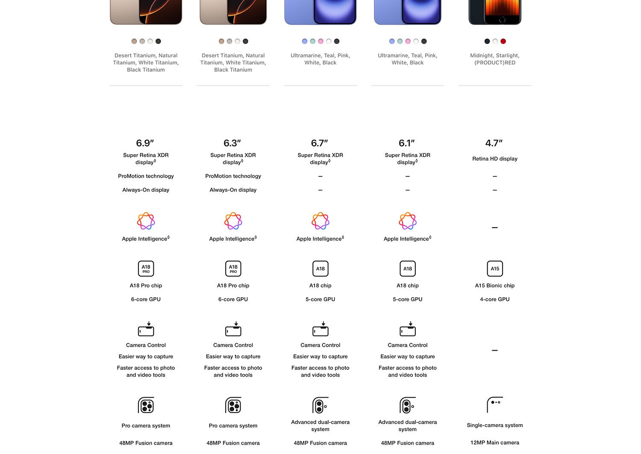Click the A15 Bionic chip icon

495,269
